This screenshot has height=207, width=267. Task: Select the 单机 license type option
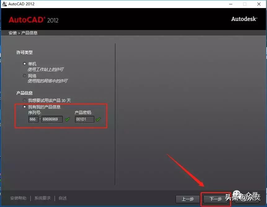[x=24, y=64]
